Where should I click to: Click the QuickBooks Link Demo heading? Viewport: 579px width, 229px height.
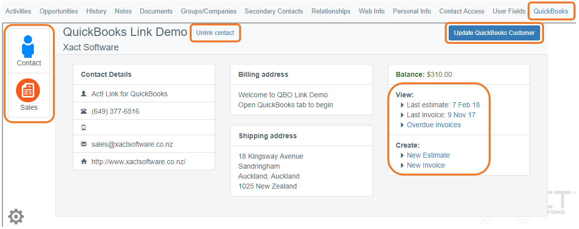(125, 32)
